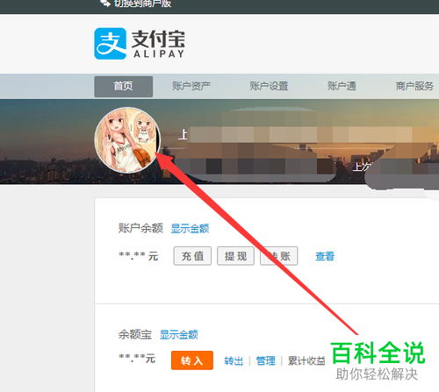
Task: Click the 转出 link
Action: pyautogui.click(x=234, y=361)
